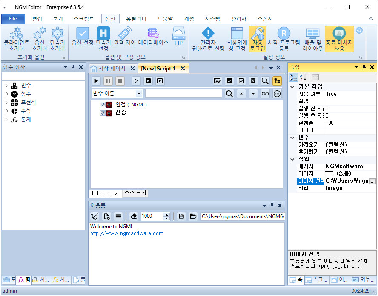Image resolution: width=378 pixels, height=296 pixels.
Task: Click edit image icon in script toolbar
Action: (x=218, y=81)
